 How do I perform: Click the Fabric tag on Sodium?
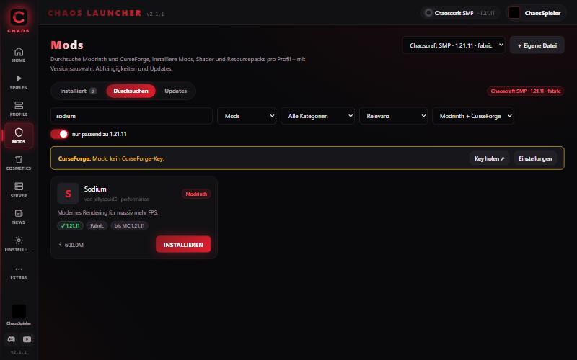[x=97, y=225]
